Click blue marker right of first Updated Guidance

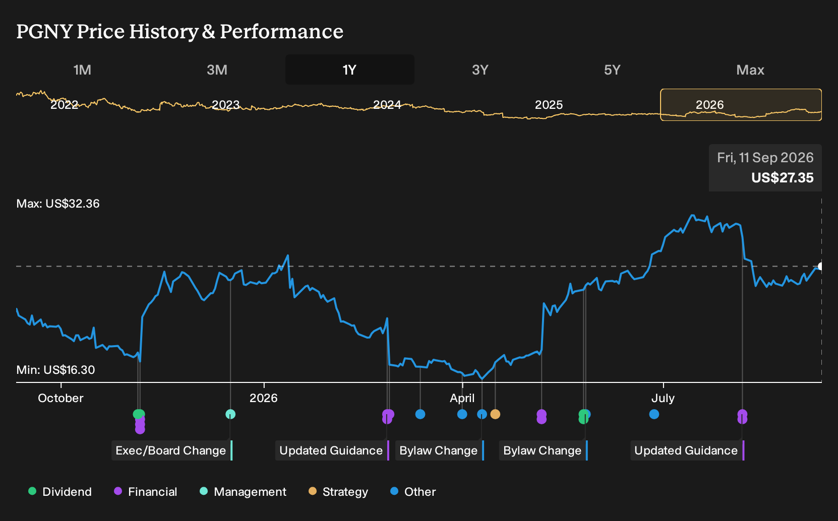pos(420,414)
